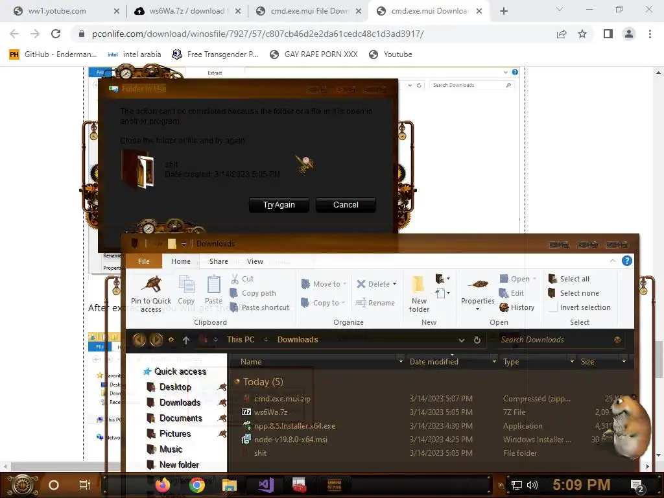This screenshot has width=664, height=498.
Task: Select Quick access in navigation pane
Action: [x=175, y=372]
